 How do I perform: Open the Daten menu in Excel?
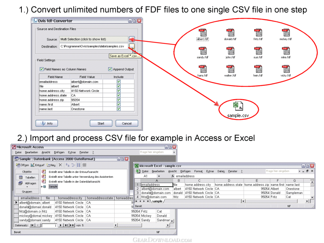point(221,171)
